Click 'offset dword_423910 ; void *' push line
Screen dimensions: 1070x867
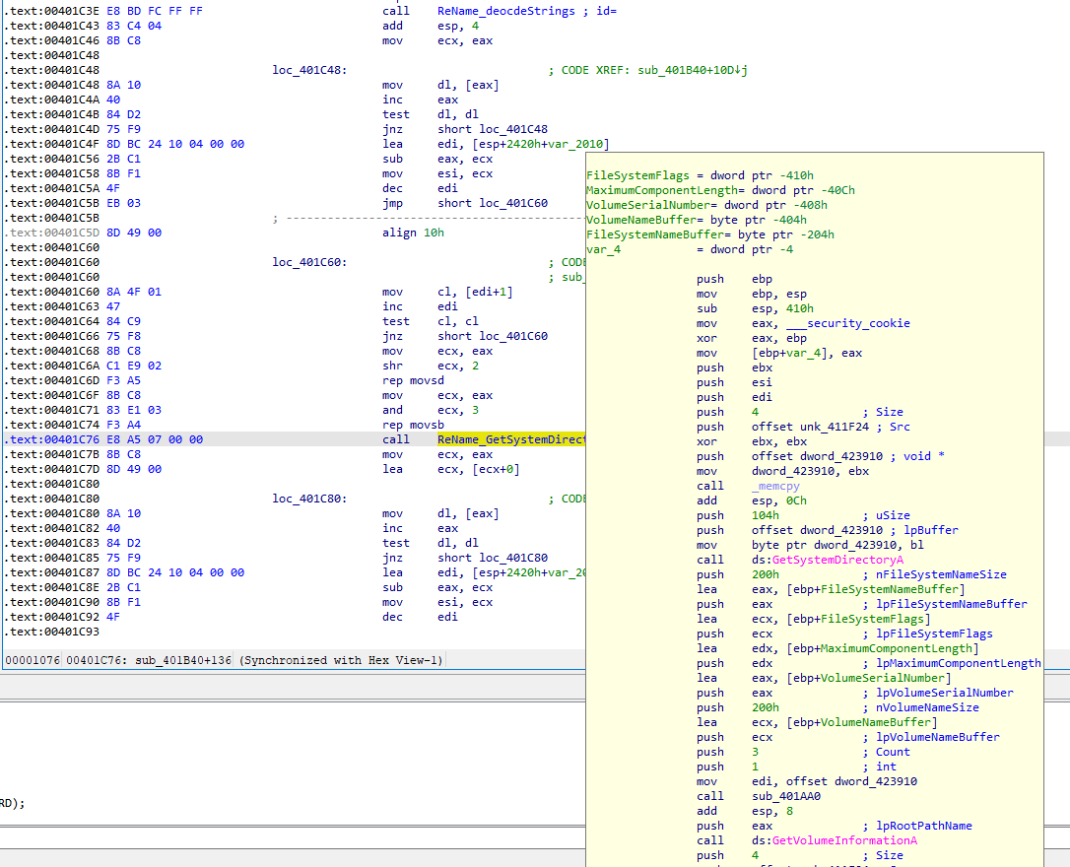click(821, 456)
